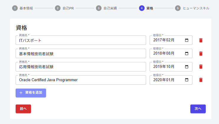Open calendar picker for 2017年02月 date
The height and width of the screenshot is (124, 219).
tap(187, 40)
